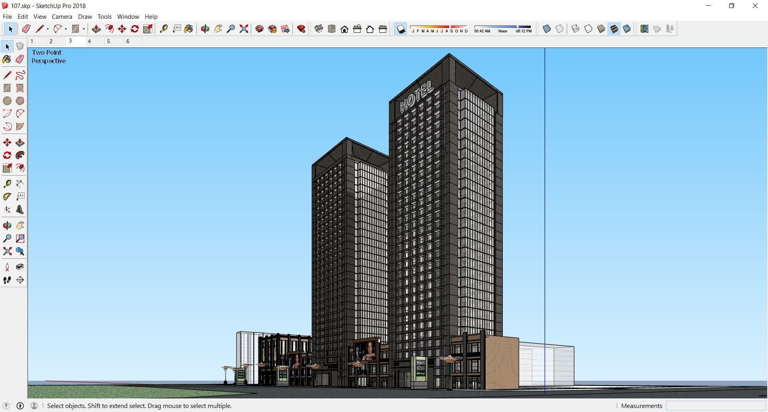Select the Dimension tool

pos(20,184)
